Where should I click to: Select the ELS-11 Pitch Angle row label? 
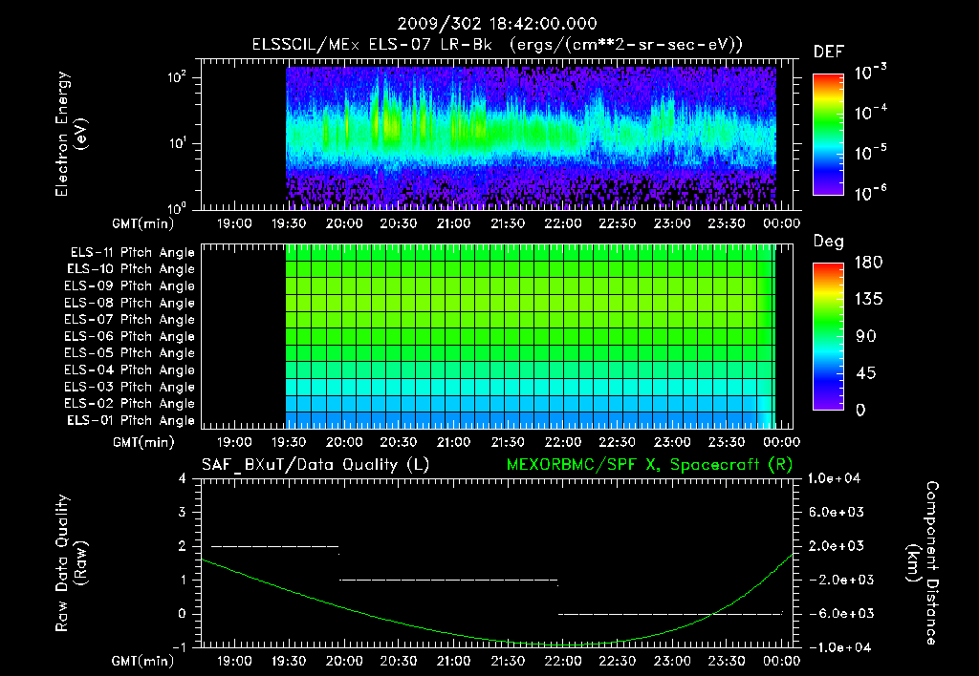(x=132, y=253)
